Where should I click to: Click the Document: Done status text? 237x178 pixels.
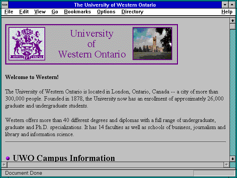pos(24,173)
